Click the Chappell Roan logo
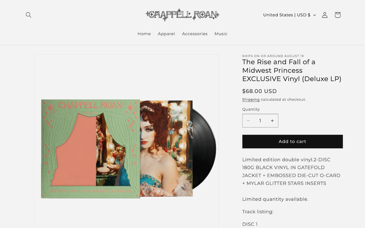The image size is (365, 228). [182, 15]
